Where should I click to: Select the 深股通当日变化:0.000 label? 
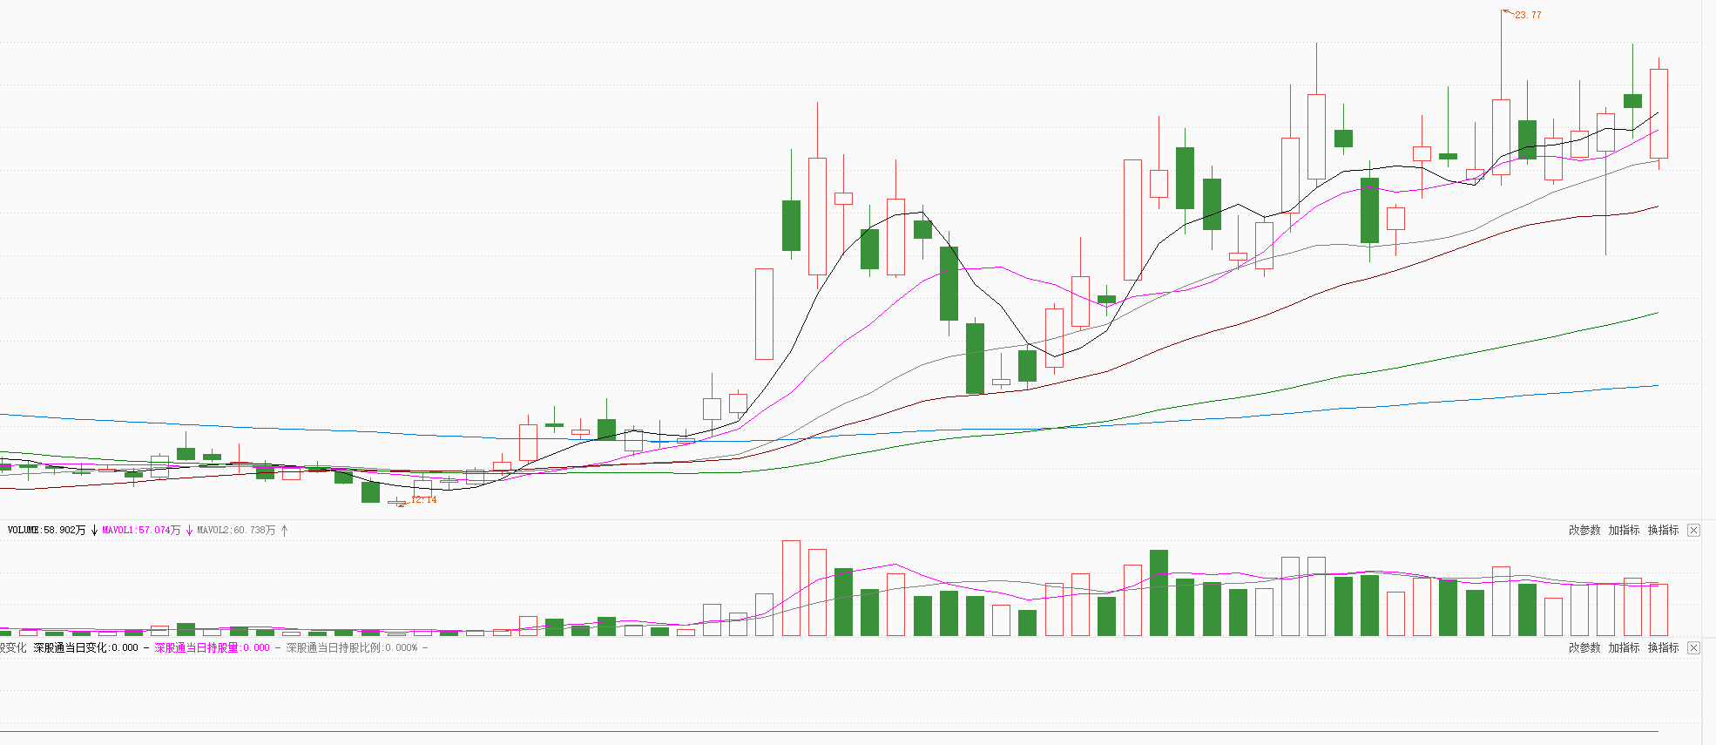point(86,647)
